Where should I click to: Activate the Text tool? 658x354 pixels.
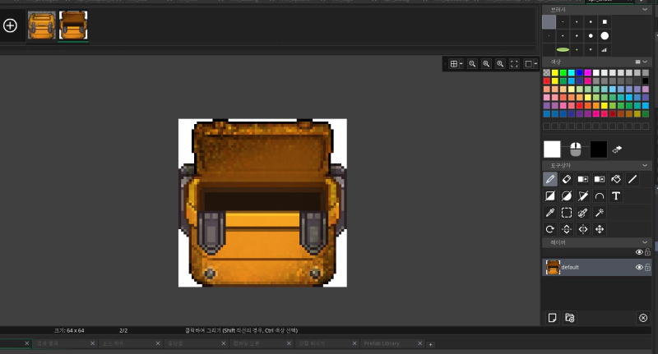point(616,195)
